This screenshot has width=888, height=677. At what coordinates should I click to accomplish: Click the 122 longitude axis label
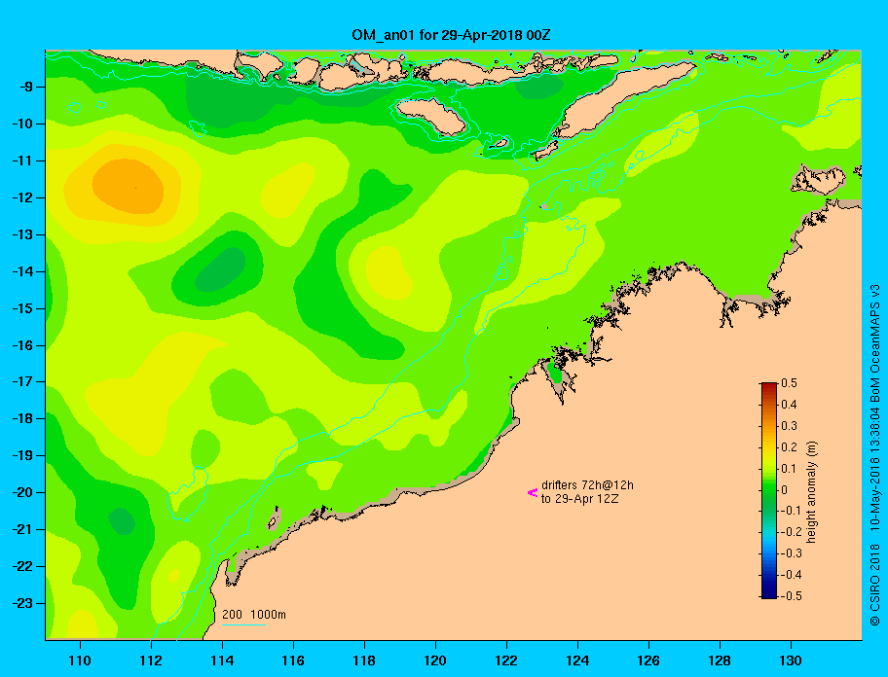tap(506, 660)
